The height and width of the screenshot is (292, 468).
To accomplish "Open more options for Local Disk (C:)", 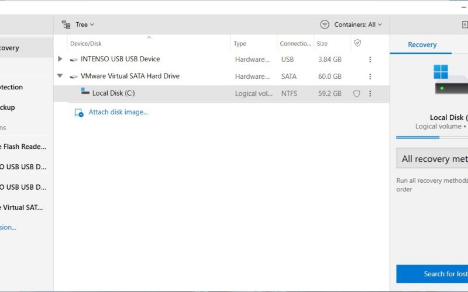I will (x=370, y=93).
